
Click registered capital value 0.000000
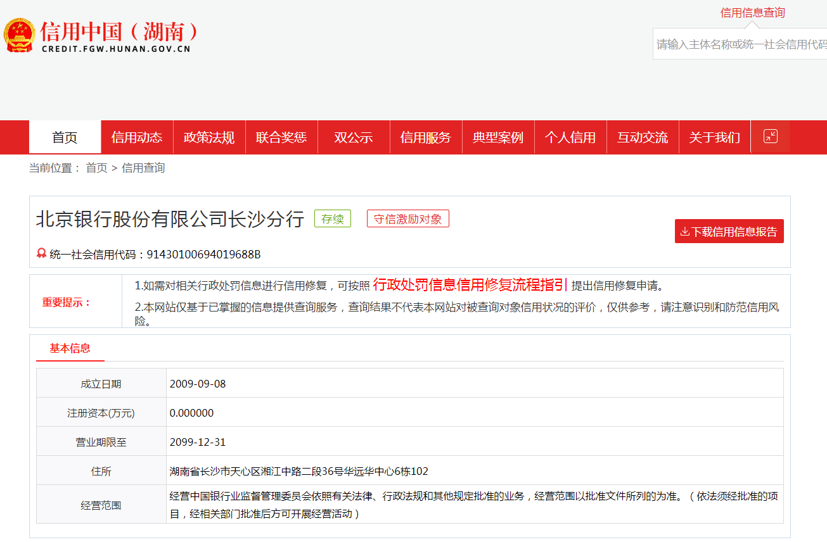[192, 413]
